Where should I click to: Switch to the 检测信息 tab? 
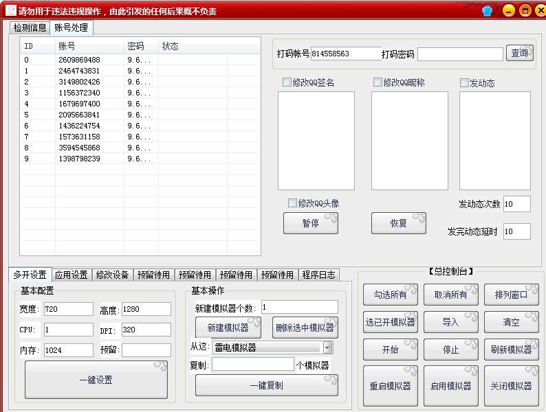30,27
